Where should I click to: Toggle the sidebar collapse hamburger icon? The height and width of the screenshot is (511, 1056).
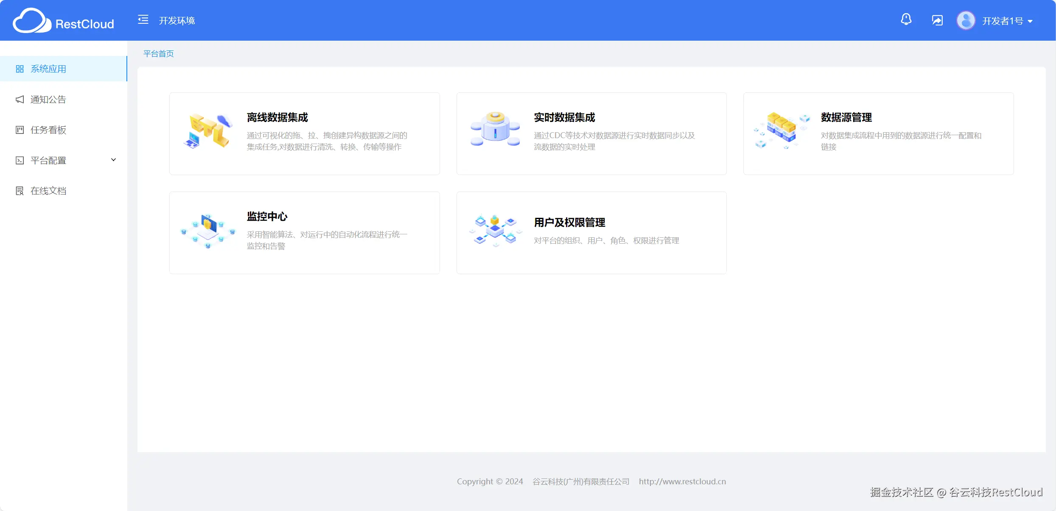coord(143,19)
